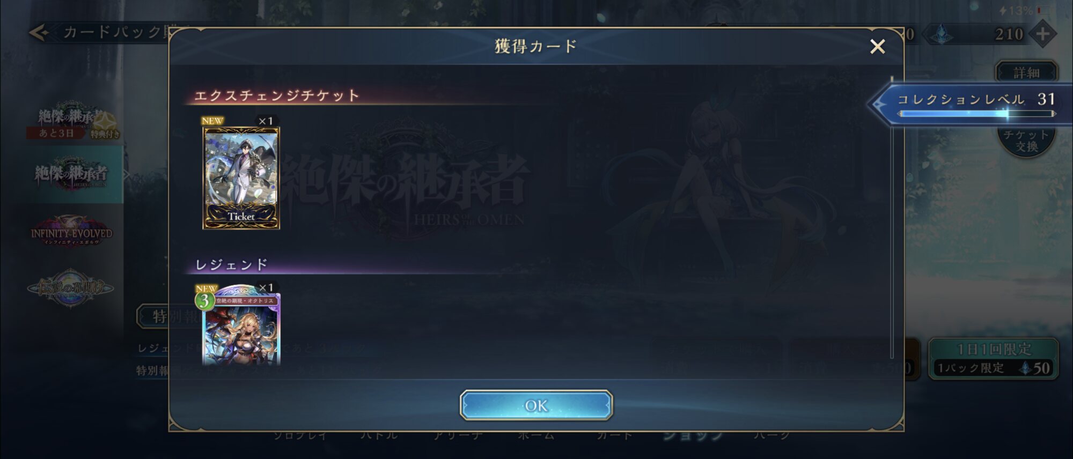Tap the battery status indicator
Image resolution: width=1073 pixels, height=459 pixels.
tap(1044, 10)
